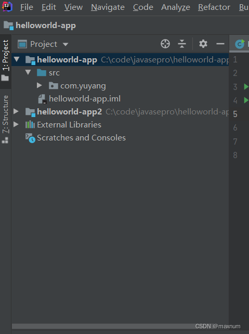Image resolution: width=249 pixels, height=334 pixels.
Task: Open the Project view dropdown
Action: 65,44
